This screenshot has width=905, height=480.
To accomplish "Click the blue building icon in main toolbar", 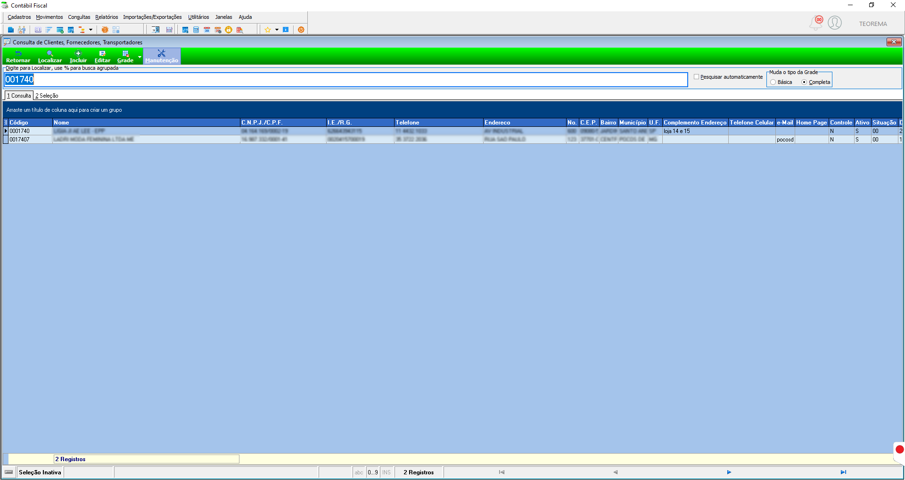I will pyautogui.click(x=11, y=30).
